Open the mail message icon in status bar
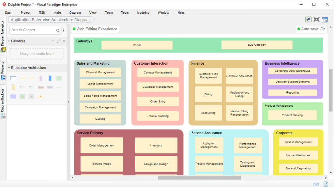The height and width of the screenshot is (187, 334). [x=316, y=184]
